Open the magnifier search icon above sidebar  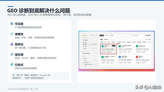coord(94,36)
